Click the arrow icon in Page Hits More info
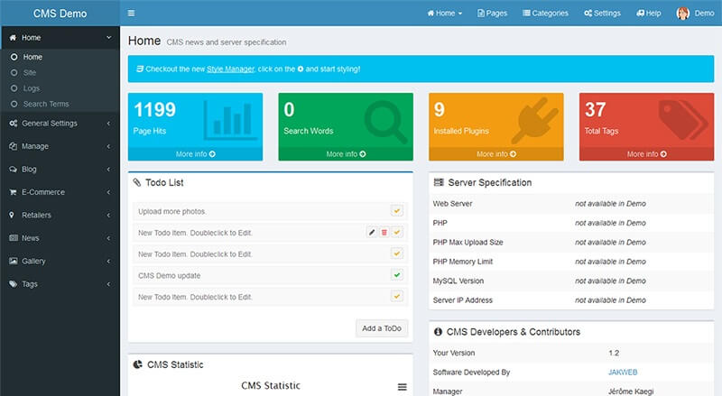 (212, 153)
